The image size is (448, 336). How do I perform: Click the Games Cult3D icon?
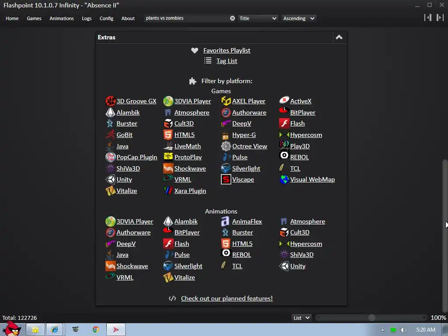168,123
